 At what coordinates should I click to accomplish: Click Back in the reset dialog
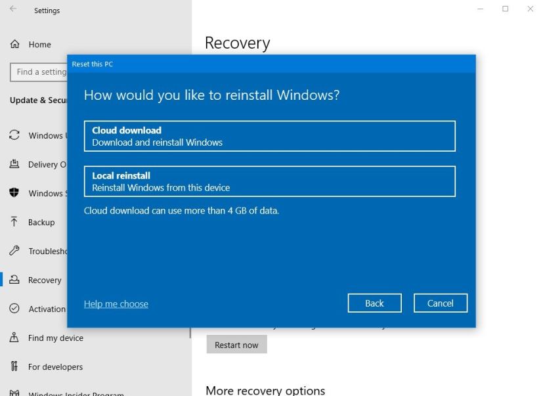tap(374, 303)
